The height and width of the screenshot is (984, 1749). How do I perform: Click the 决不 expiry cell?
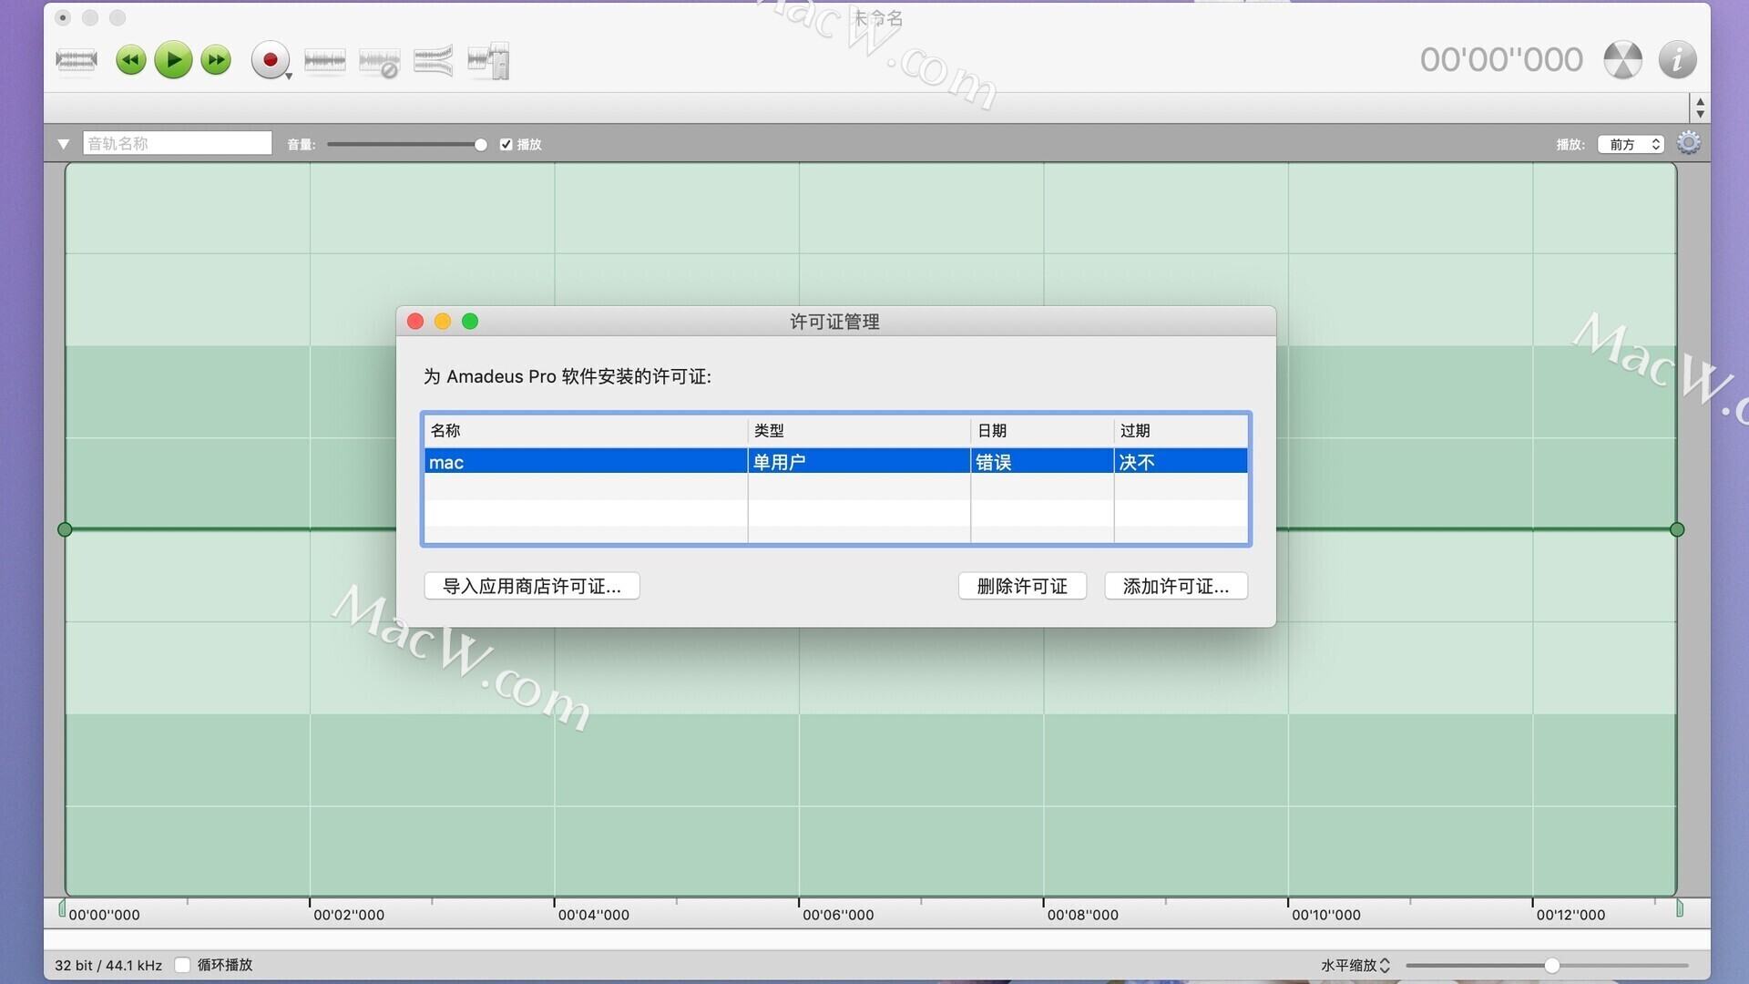[1181, 462]
